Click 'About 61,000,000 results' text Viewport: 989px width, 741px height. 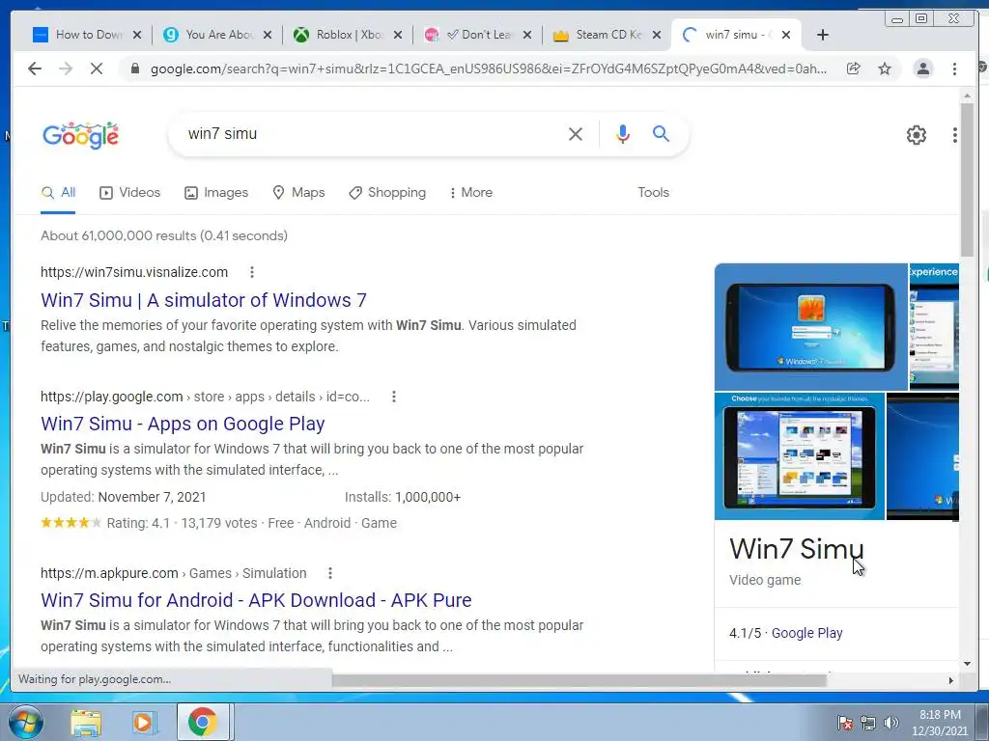[164, 235]
